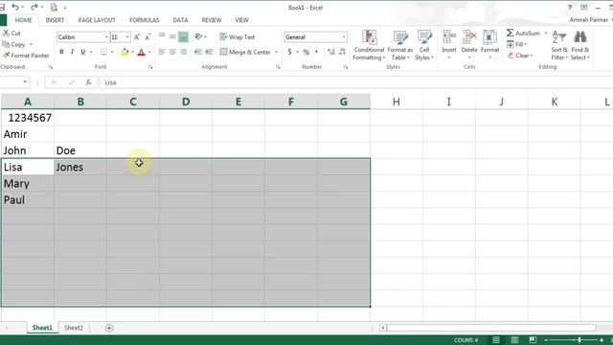Open the FORMULAS ribbon tab
This screenshot has height=345, width=613.
[x=145, y=20]
